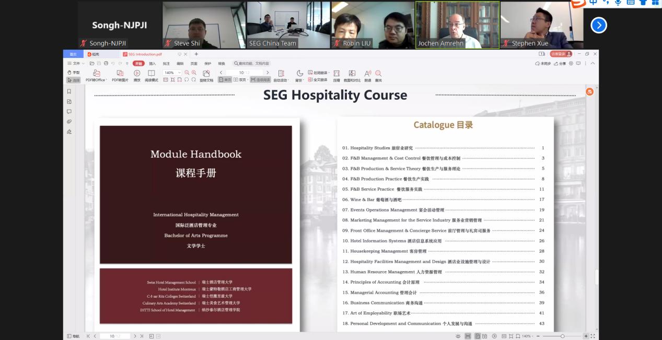Open the bookmark panel in sidebar
The image size is (662, 340).
tap(69, 91)
